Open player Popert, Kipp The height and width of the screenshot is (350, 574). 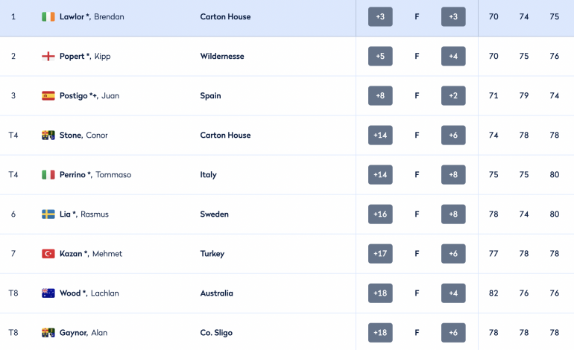point(85,57)
